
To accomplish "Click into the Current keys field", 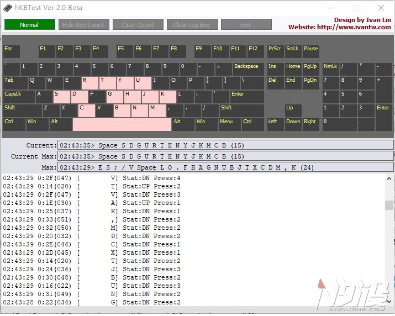I will 225,145.
